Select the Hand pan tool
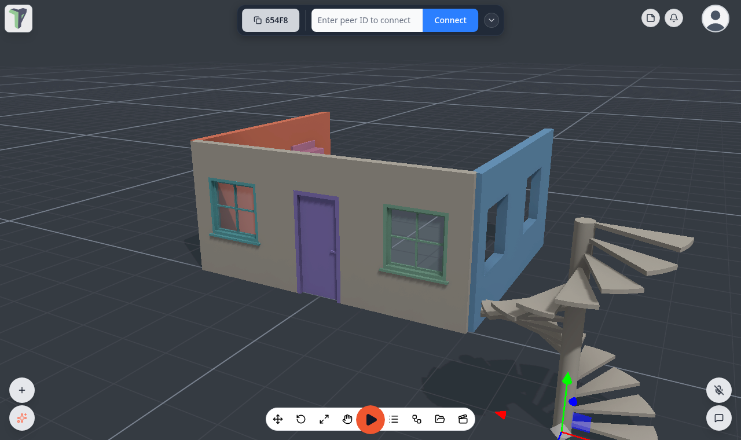This screenshot has height=440, width=741. click(347, 419)
